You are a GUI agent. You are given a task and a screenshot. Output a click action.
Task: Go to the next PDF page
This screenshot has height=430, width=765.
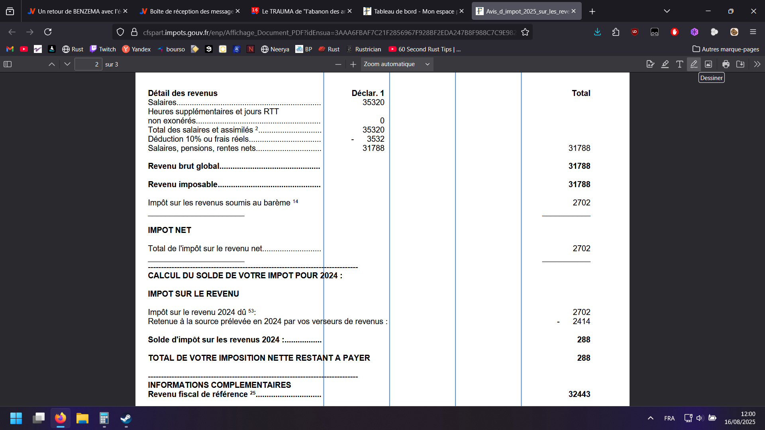pyautogui.click(x=67, y=64)
